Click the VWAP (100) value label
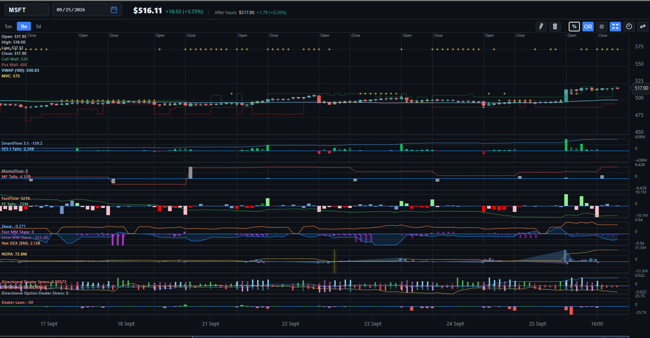650x338 pixels. point(20,70)
